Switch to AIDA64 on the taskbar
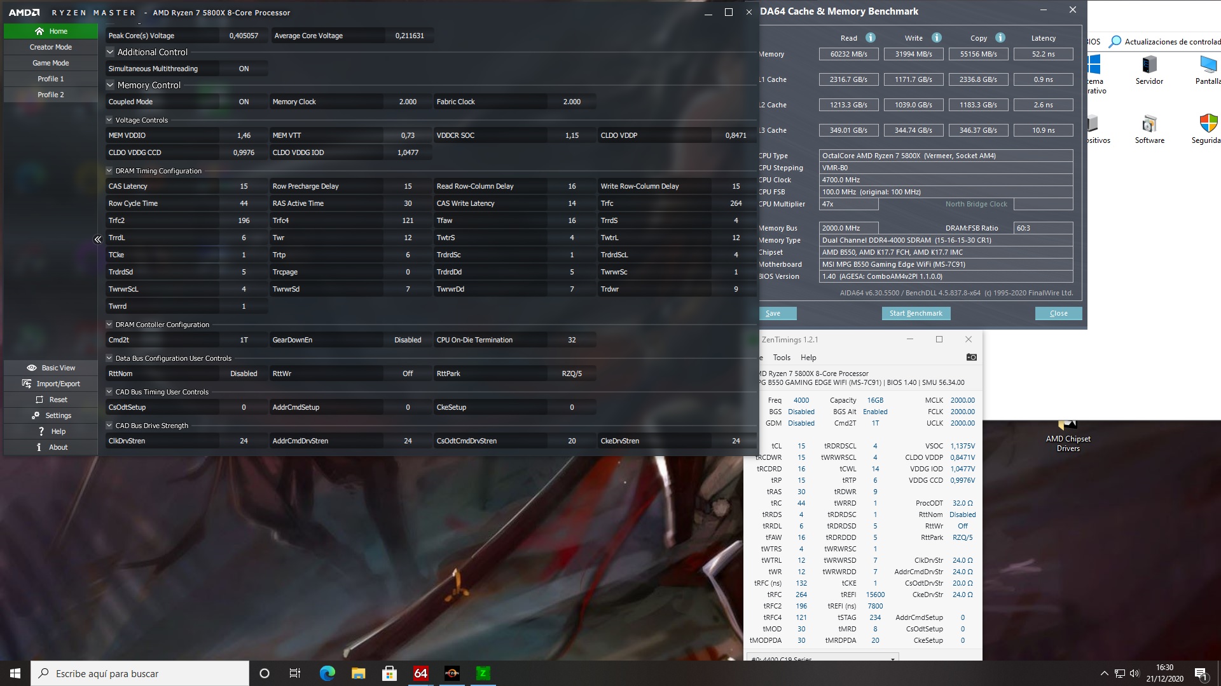 420,673
